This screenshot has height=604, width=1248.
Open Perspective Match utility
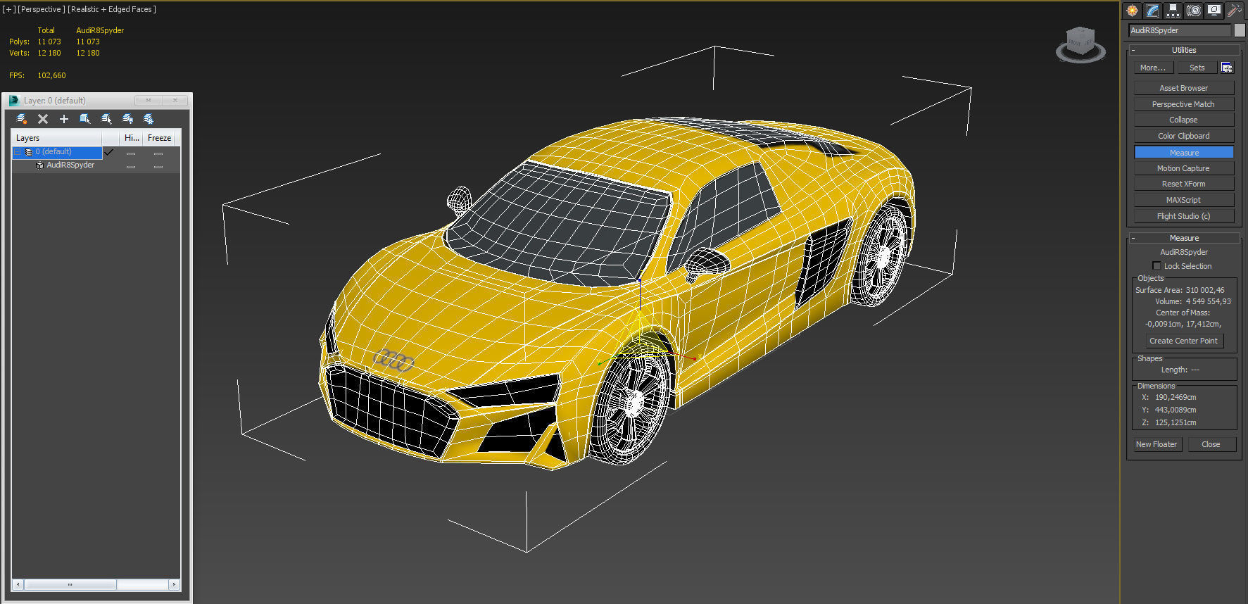[x=1184, y=104]
